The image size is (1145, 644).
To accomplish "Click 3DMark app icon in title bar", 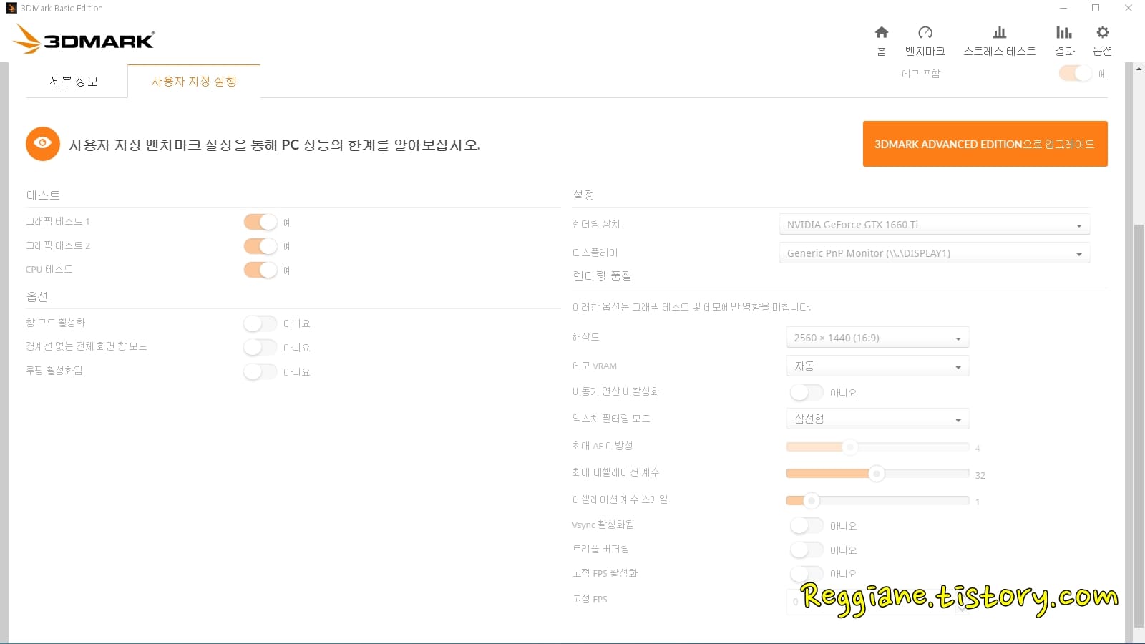I will 11,8.
